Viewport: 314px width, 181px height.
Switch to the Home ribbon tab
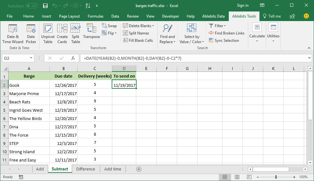click(28, 16)
